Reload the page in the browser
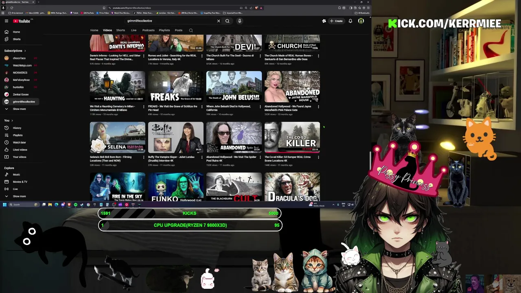The width and height of the screenshot is (521, 293). [x=11, y=8]
